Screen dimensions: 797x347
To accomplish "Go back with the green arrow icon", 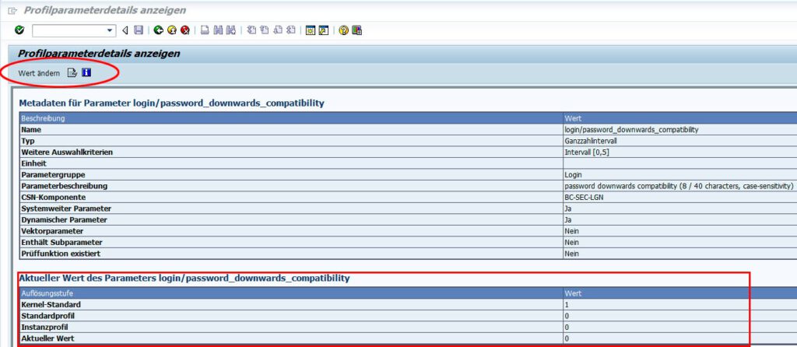I will [159, 30].
